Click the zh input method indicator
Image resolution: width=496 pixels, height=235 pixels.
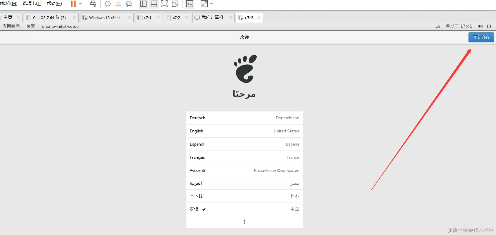438,26
